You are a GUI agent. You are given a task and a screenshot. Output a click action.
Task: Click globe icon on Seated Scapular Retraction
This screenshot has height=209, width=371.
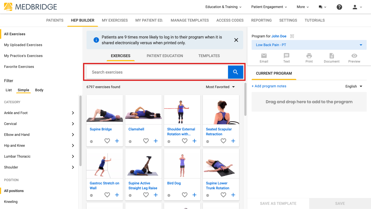click(x=207, y=142)
